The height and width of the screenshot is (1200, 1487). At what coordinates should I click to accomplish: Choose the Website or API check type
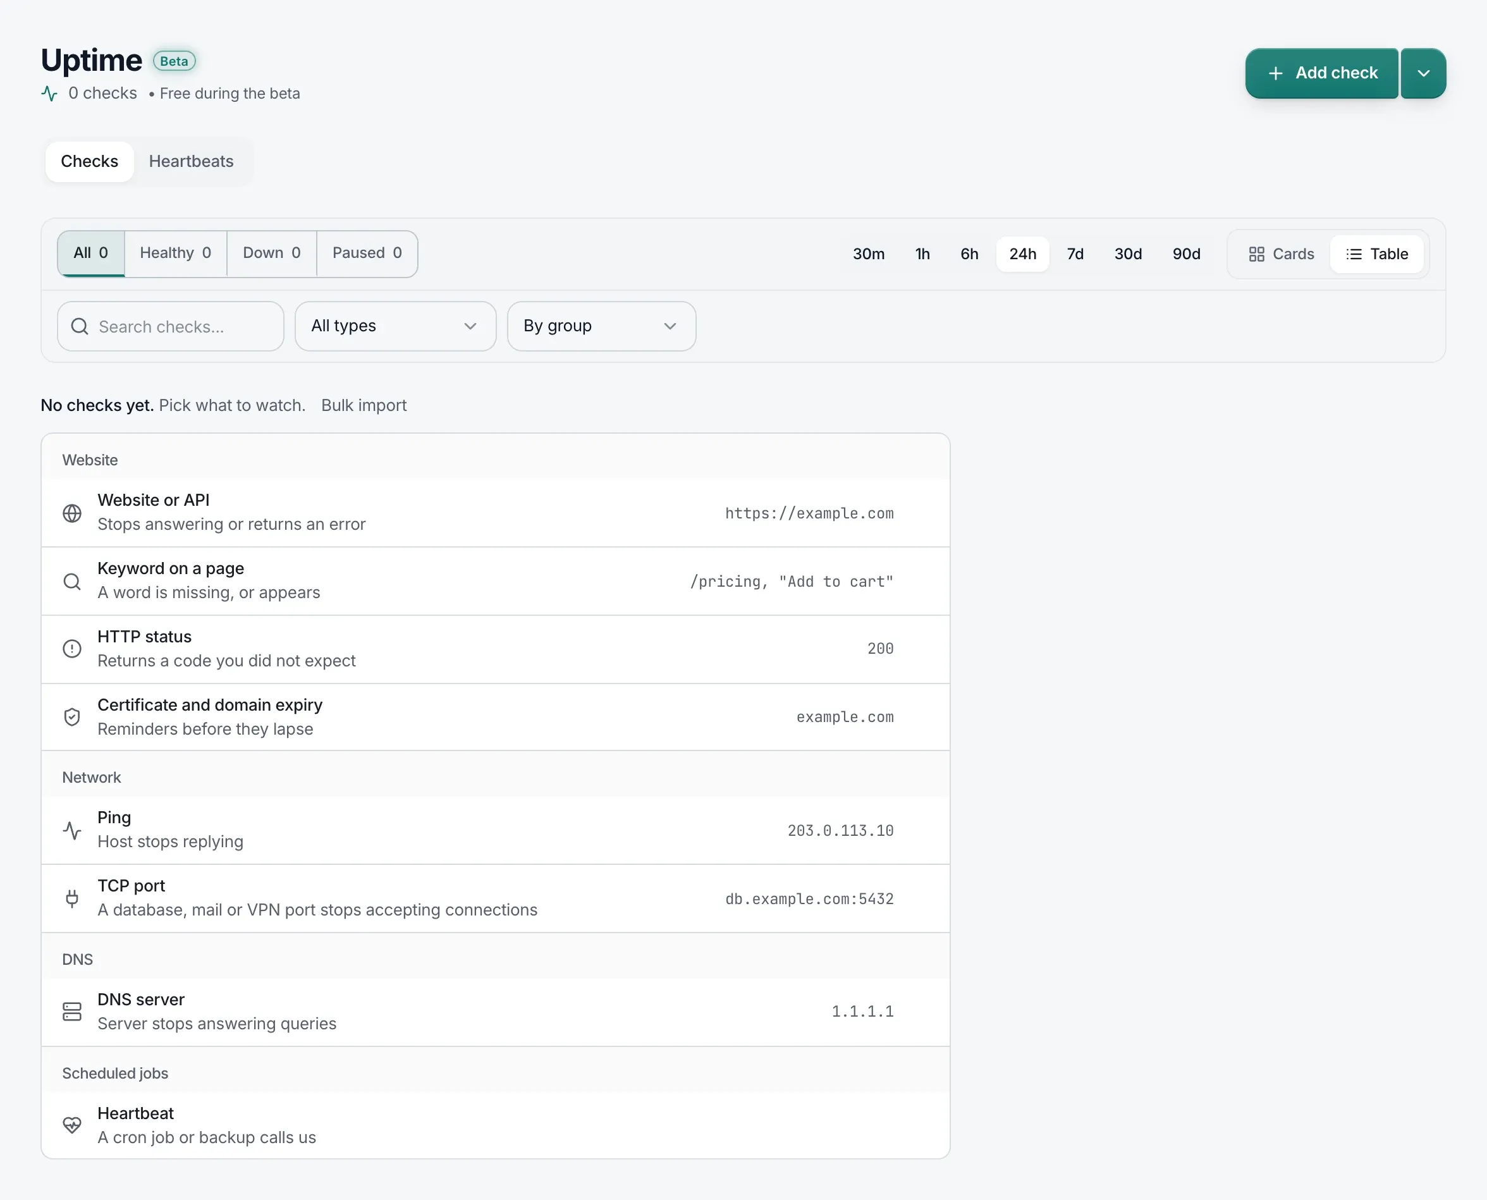click(496, 513)
